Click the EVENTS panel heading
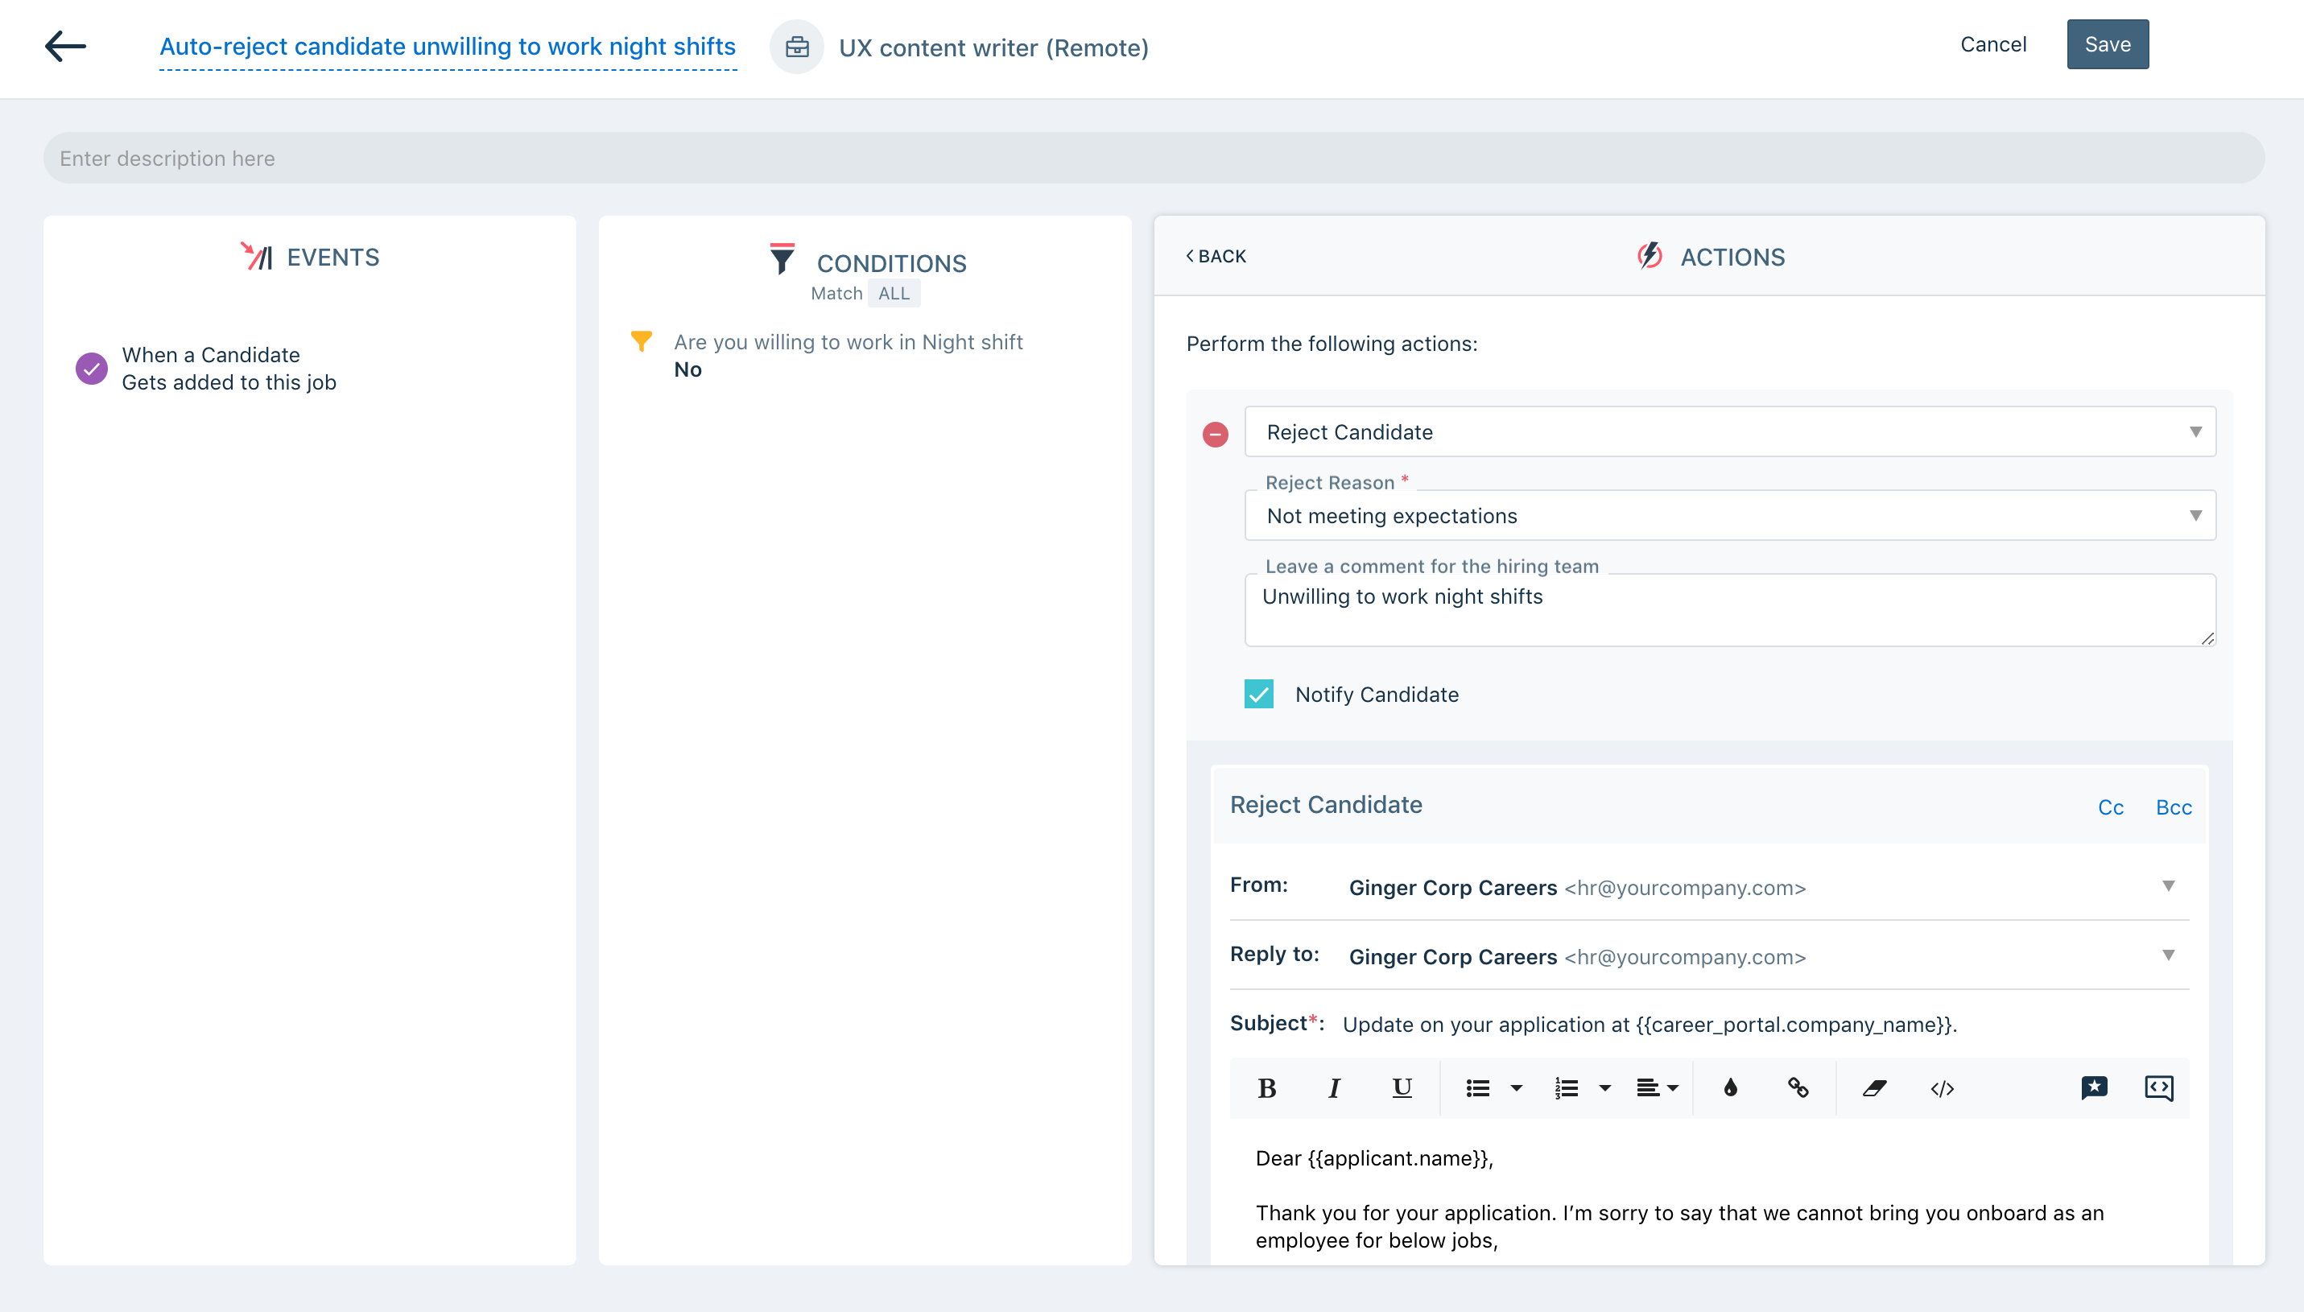This screenshot has width=2304, height=1312. tap(332, 257)
